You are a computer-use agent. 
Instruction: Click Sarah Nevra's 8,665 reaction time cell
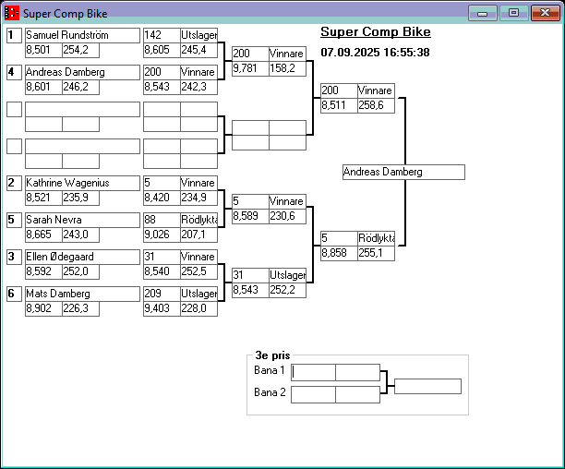click(x=42, y=234)
